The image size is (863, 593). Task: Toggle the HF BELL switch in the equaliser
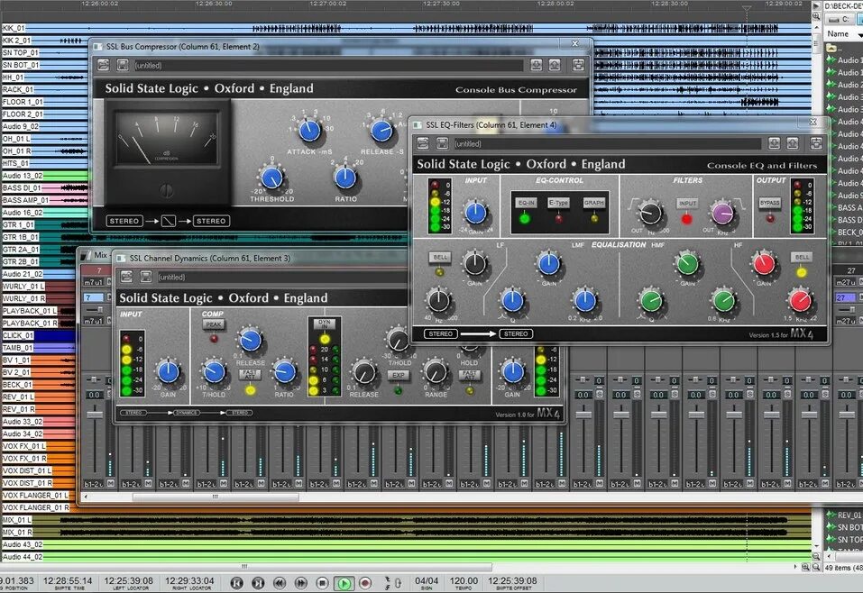tap(802, 257)
